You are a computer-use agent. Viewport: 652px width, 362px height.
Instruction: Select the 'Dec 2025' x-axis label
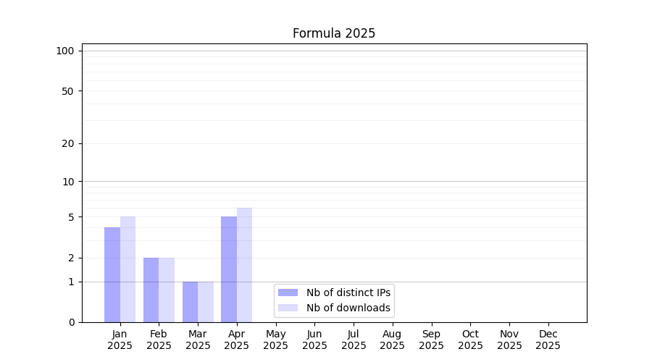(548, 340)
